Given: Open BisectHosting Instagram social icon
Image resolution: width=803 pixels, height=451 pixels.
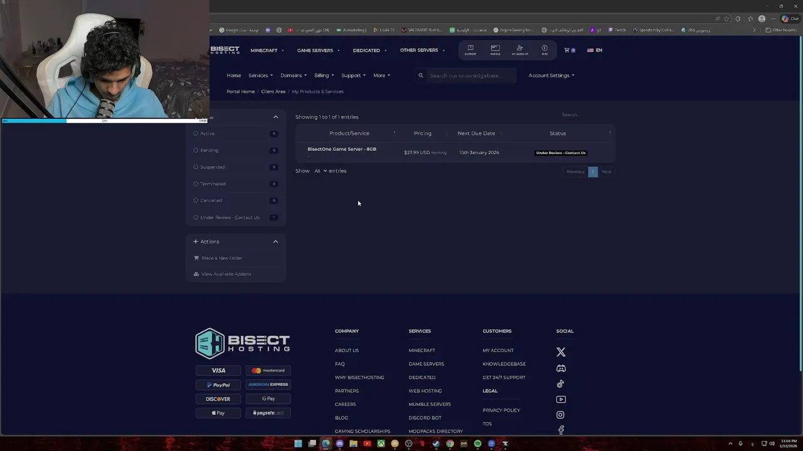Looking at the screenshot, I should 560,415.
